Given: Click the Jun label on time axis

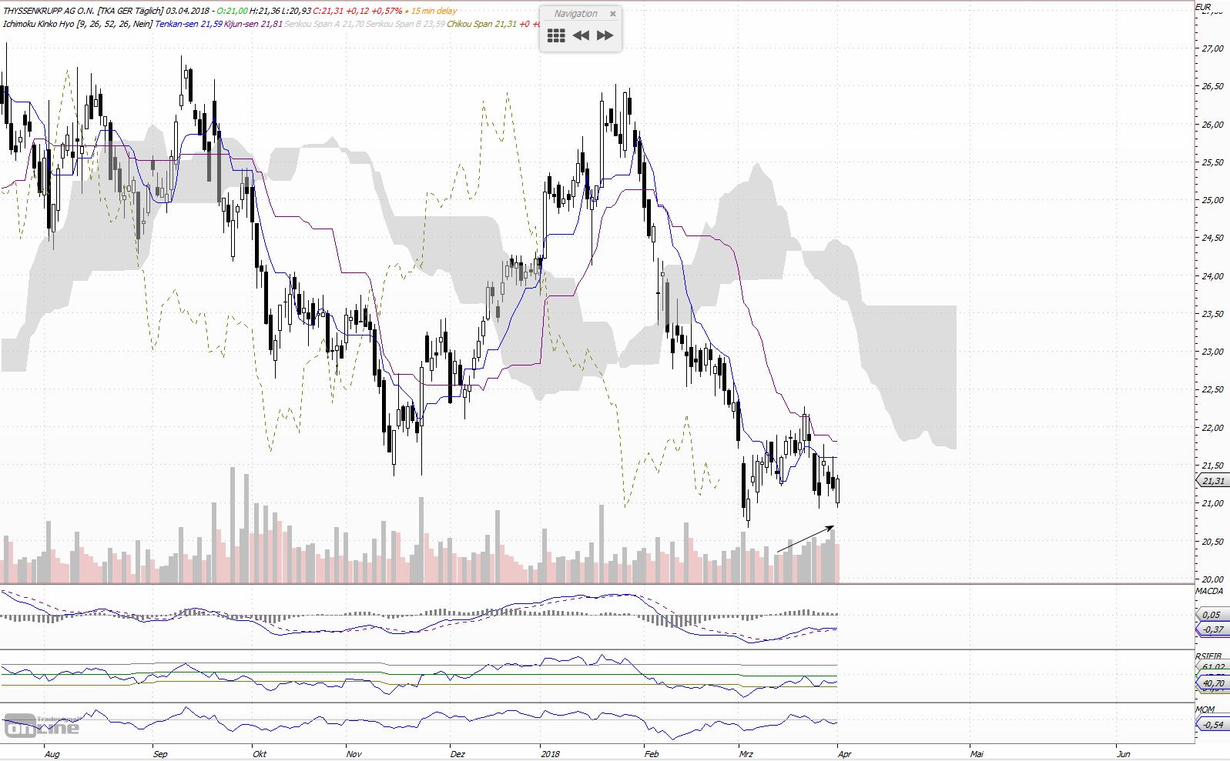Looking at the screenshot, I should (1123, 754).
